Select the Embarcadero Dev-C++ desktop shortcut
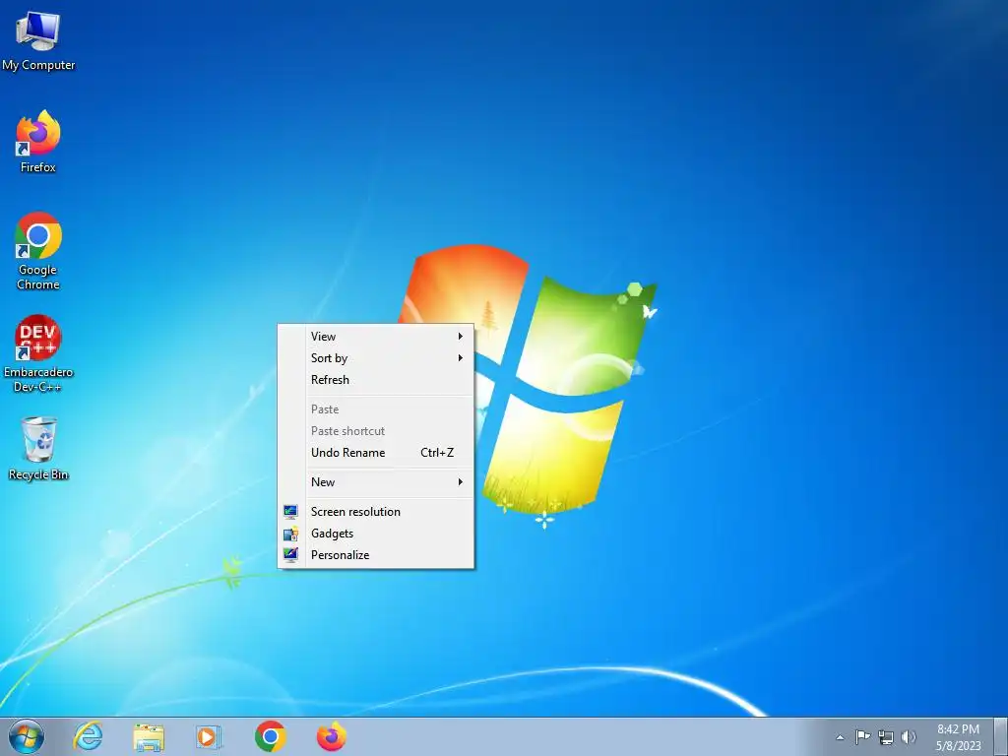Image resolution: width=1008 pixels, height=756 pixels. coord(38,352)
